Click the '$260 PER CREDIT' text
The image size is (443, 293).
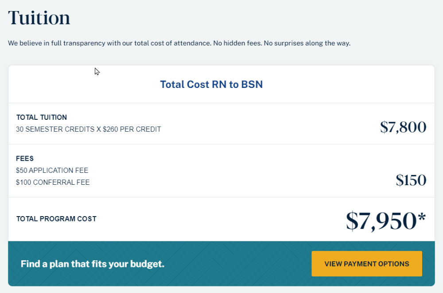pyautogui.click(x=132, y=129)
